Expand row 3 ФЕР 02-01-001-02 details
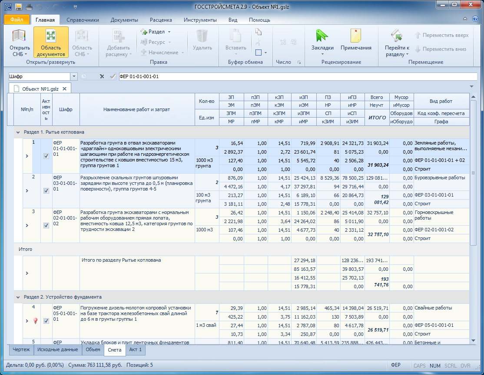Screen dimensions: 484x375 (x=27, y=225)
